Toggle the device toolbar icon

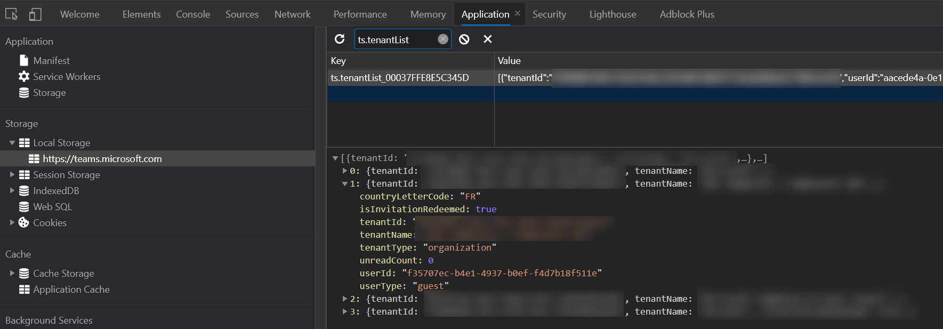click(35, 14)
